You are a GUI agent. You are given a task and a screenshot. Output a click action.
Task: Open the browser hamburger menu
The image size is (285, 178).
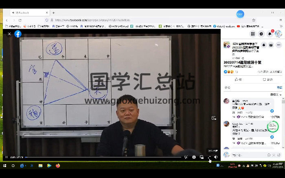pos(281,20)
